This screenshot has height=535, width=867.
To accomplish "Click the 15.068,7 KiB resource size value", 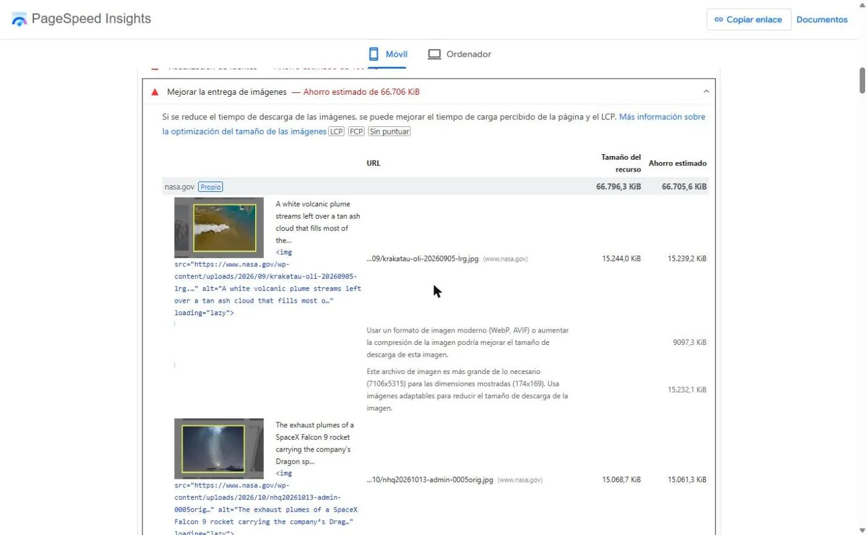I will (x=621, y=480).
